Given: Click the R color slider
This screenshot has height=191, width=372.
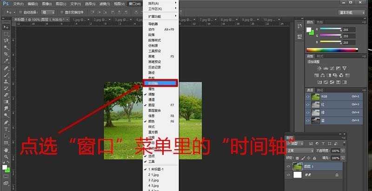Looking at the screenshot, I should pyautogui.click(x=330, y=29).
